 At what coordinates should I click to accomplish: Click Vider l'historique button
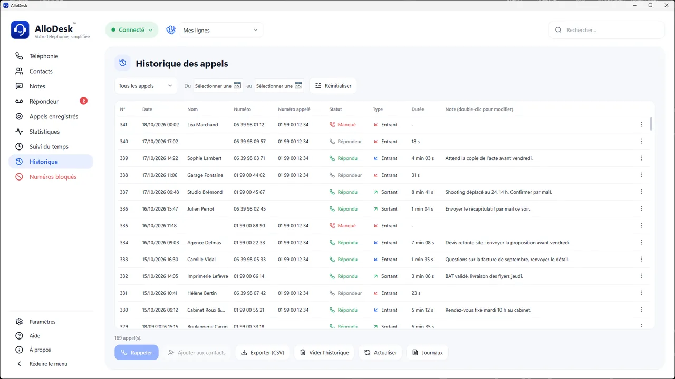coord(324,353)
